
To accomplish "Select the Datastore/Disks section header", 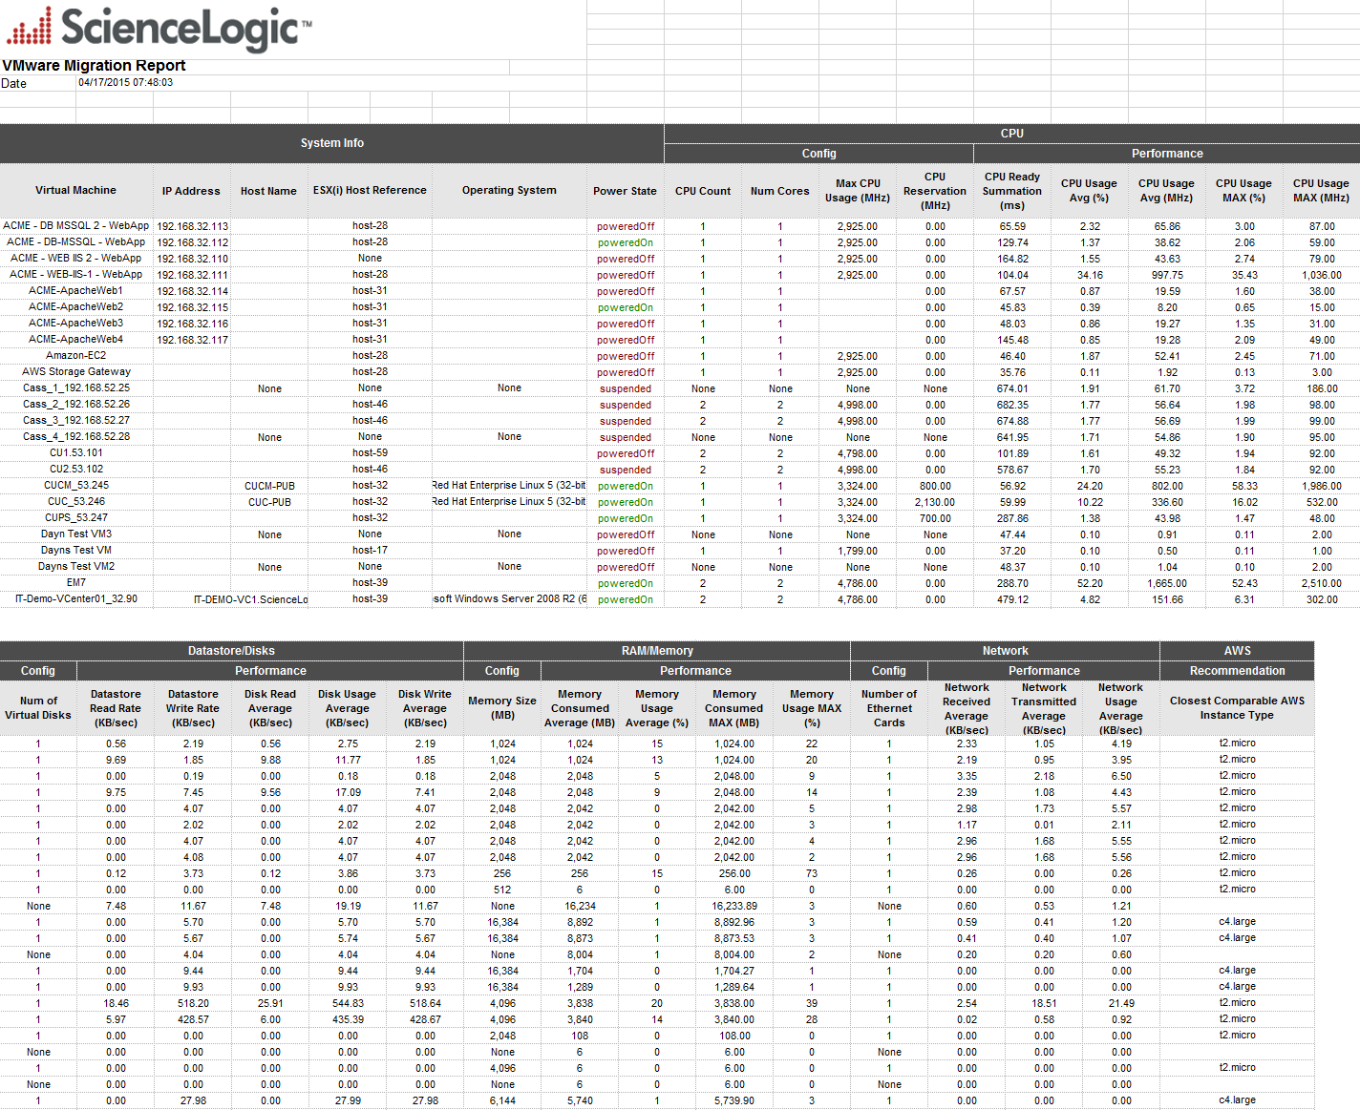I will tap(231, 651).
